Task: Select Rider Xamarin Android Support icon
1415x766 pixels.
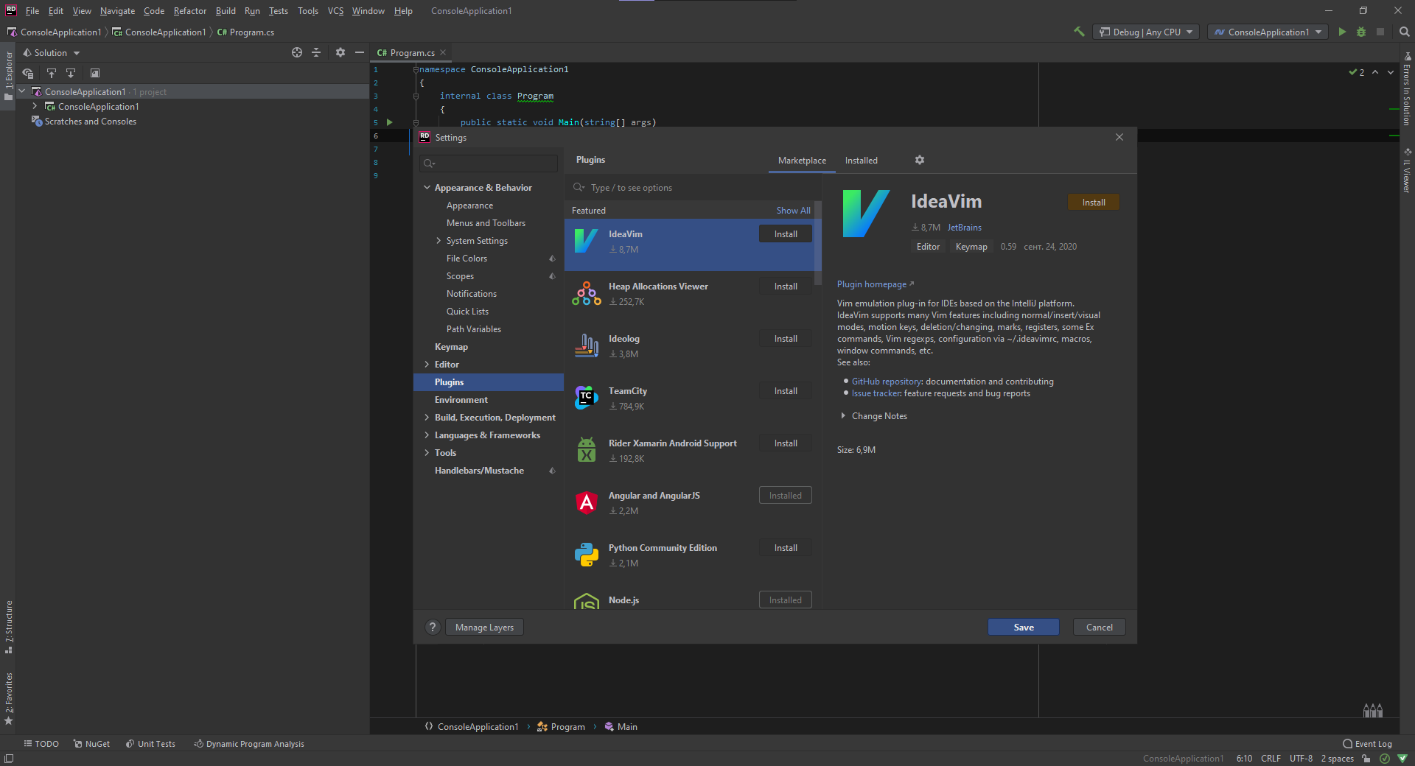Action: [x=586, y=450]
